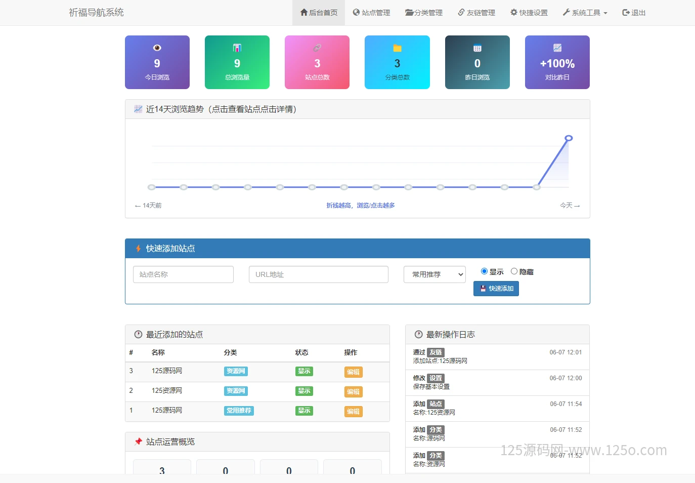This screenshot has width=695, height=483.
Task: Click 名称 column header in sites table
Action: click(x=158, y=352)
